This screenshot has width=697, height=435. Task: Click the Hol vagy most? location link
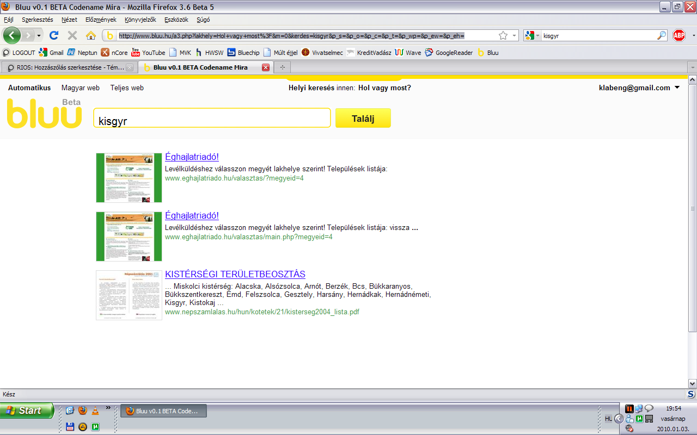coord(384,88)
